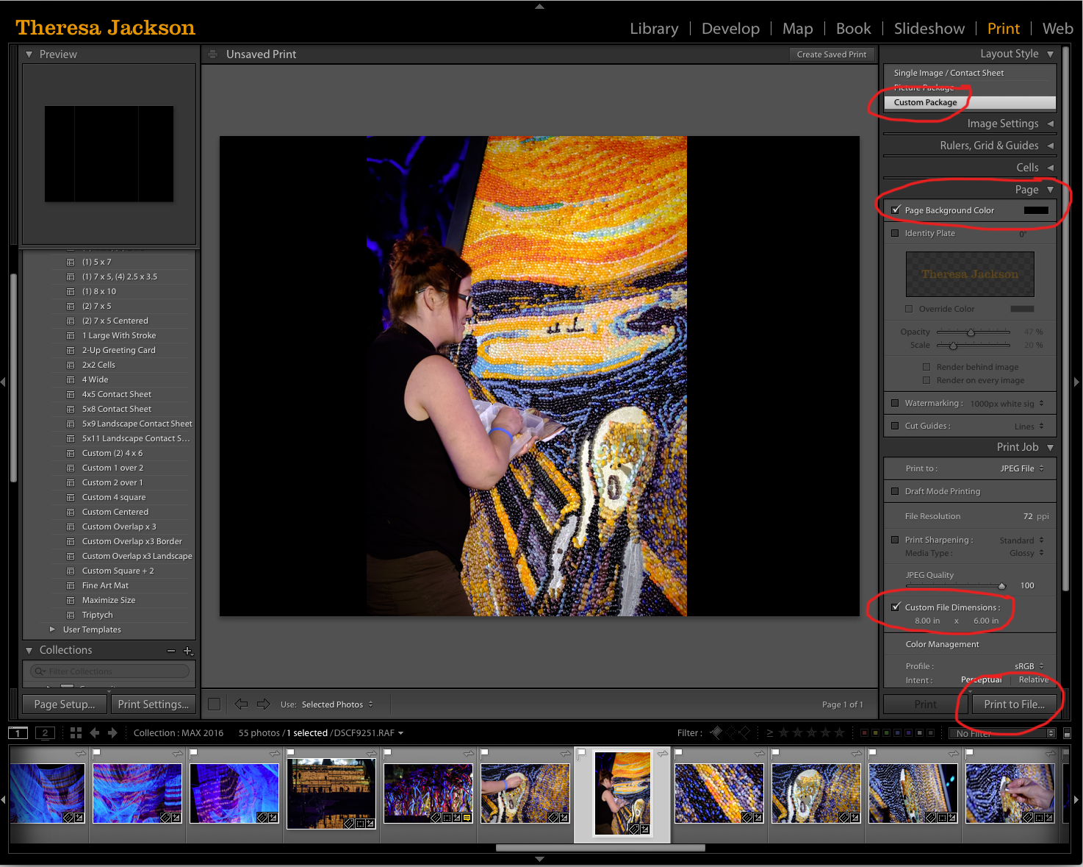
Task: Add a new collection with plus icon
Action: click(188, 651)
